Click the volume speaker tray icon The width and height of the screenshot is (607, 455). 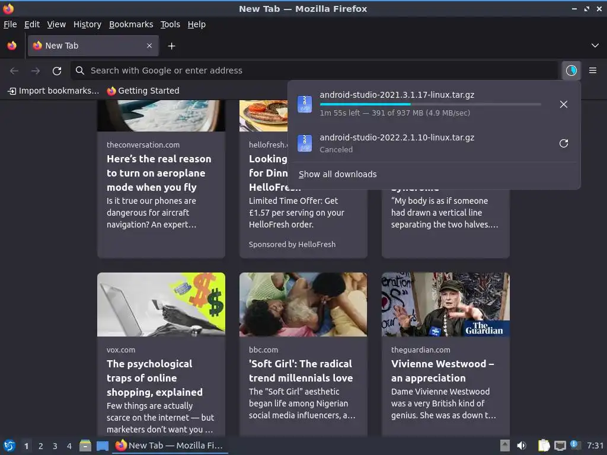pos(522,446)
